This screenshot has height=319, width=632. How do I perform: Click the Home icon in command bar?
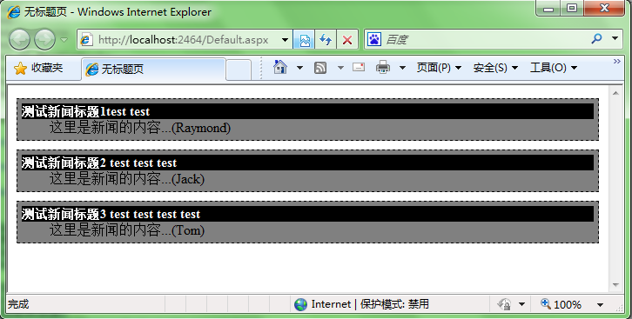click(x=280, y=67)
